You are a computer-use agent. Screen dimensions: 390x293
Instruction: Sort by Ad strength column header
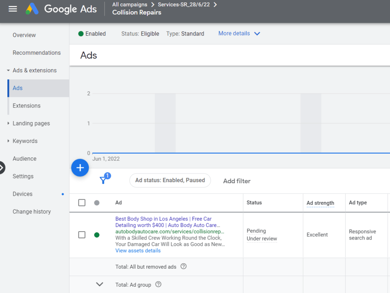point(320,203)
